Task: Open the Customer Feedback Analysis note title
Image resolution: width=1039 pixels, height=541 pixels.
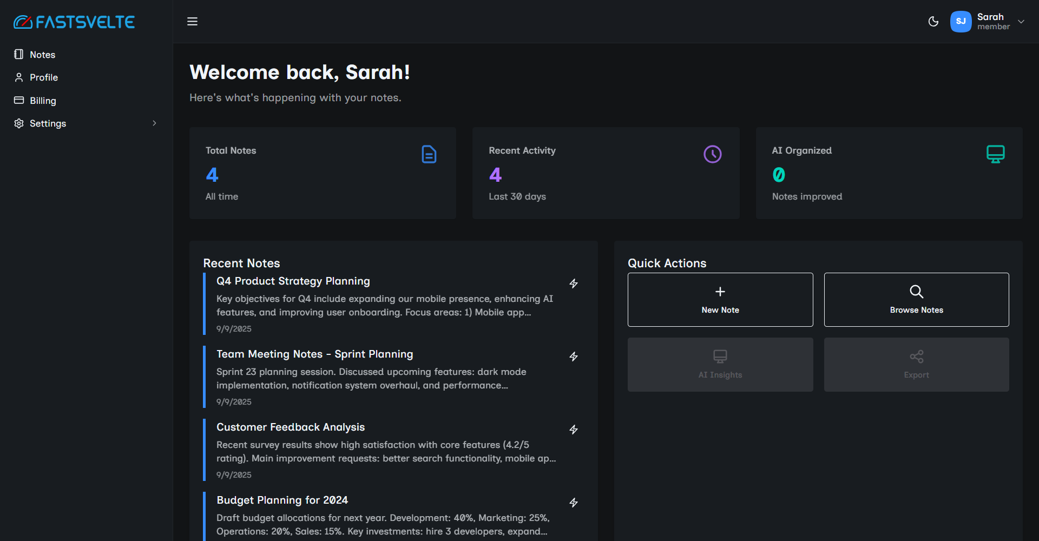Action: pyautogui.click(x=291, y=427)
